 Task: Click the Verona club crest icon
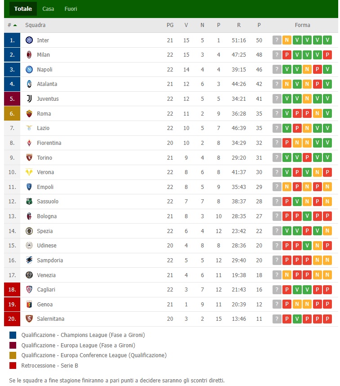click(x=29, y=172)
